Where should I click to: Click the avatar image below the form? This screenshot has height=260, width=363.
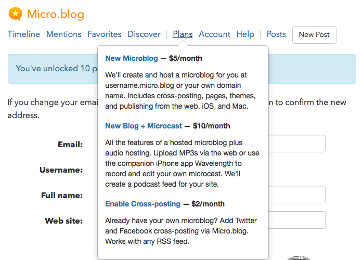click(299, 258)
